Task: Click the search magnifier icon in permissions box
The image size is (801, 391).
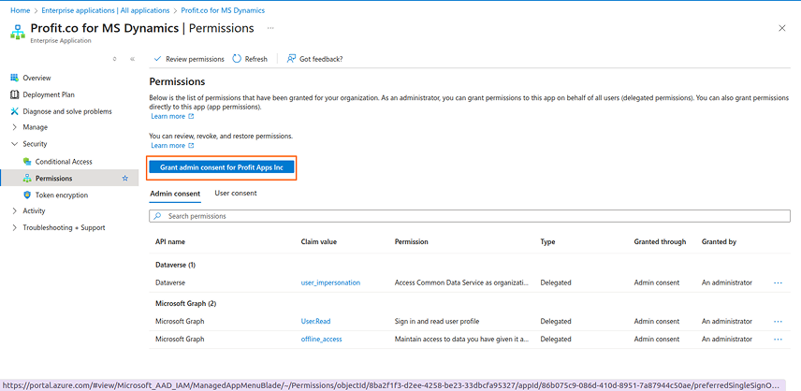Action: point(158,216)
